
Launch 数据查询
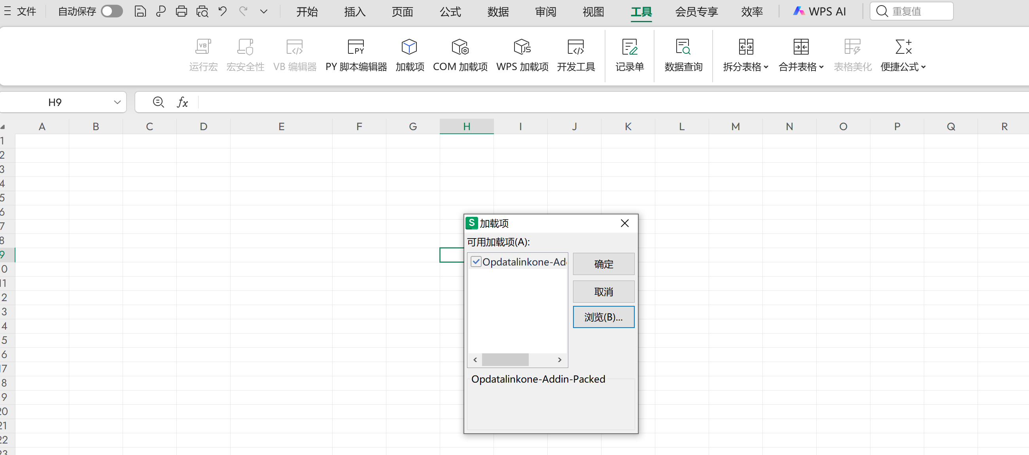click(683, 54)
